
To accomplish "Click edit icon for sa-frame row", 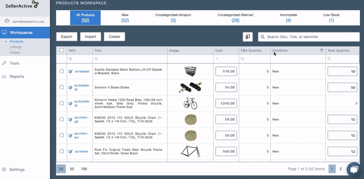I will (71, 151).
